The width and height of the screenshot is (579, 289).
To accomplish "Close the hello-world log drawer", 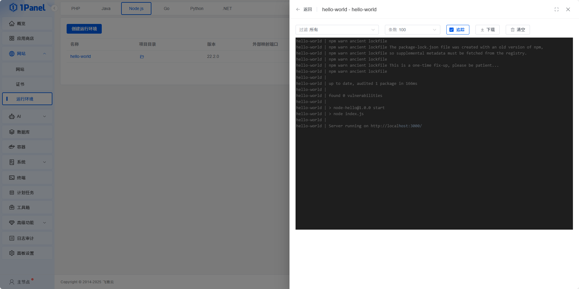I will [568, 9].
